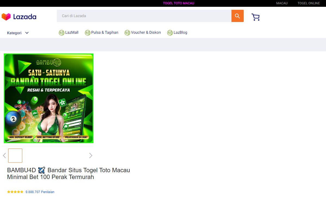Open Pulsa & Tagihan page

tap(105, 33)
